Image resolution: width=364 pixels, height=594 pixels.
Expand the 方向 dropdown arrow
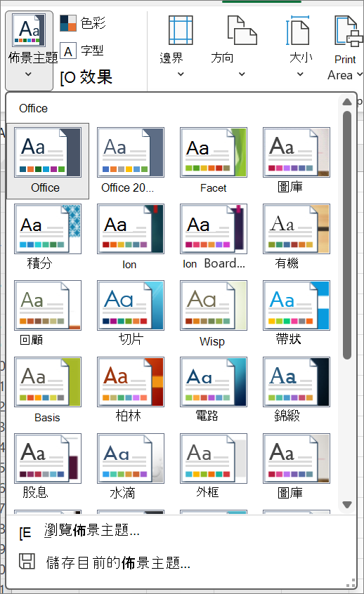click(x=242, y=74)
